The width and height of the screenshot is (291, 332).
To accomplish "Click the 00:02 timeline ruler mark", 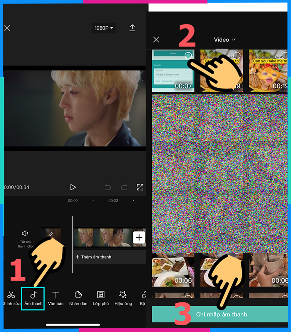I will pyautogui.click(x=113, y=201).
